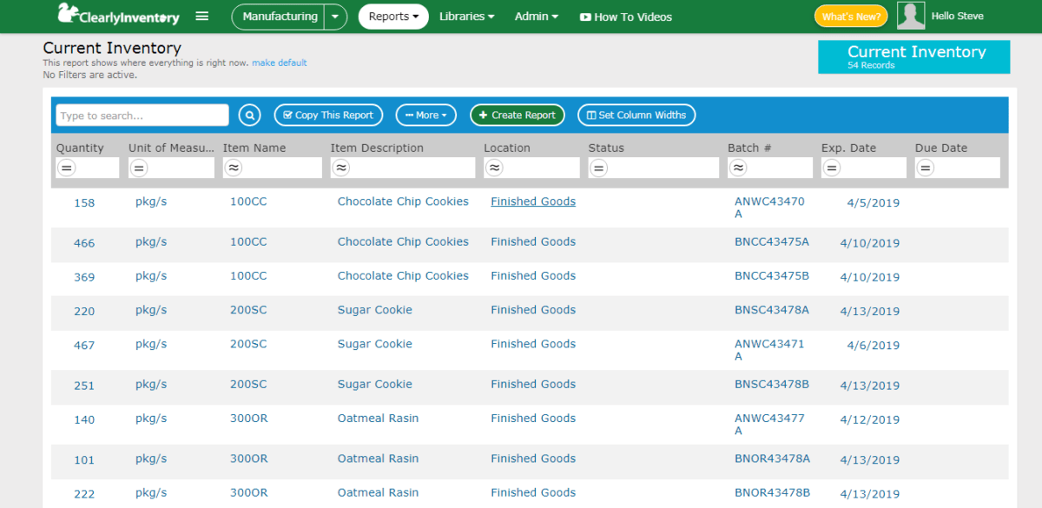Click the Create Report button
The height and width of the screenshot is (508, 1042).
[517, 115]
